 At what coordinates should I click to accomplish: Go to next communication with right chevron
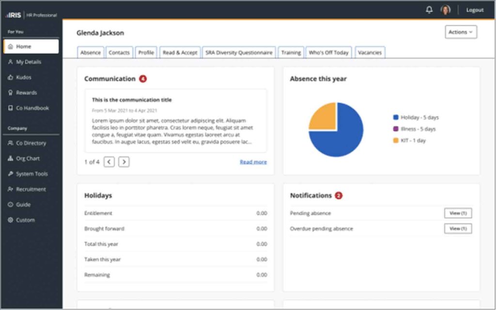pos(124,162)
